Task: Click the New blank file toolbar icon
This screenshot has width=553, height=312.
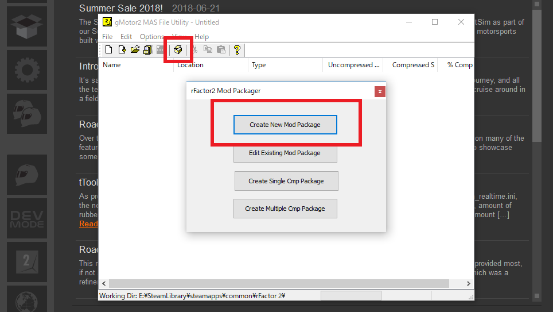Action: (x=108, y=50)
